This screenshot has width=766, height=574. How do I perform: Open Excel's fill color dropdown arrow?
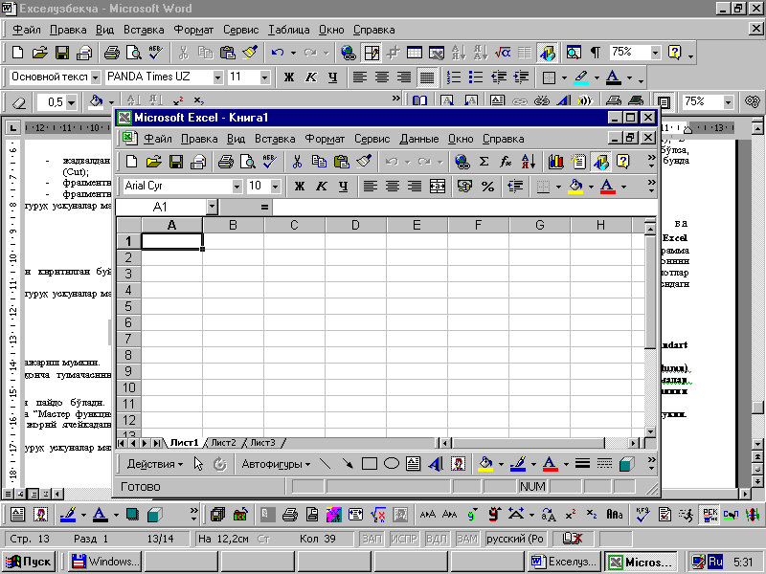coord(591,186)
